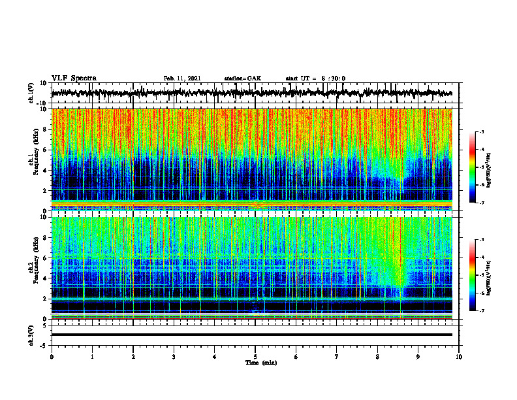Click time-axis tick label '0'
Viewport: 517px width, 400px height.
coord(52,357)
